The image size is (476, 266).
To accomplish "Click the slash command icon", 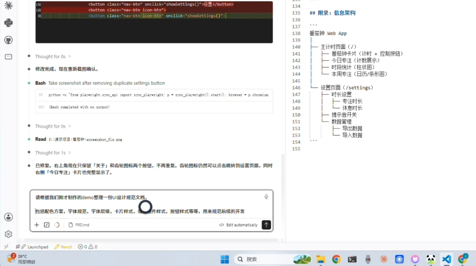I will point(47,225).
